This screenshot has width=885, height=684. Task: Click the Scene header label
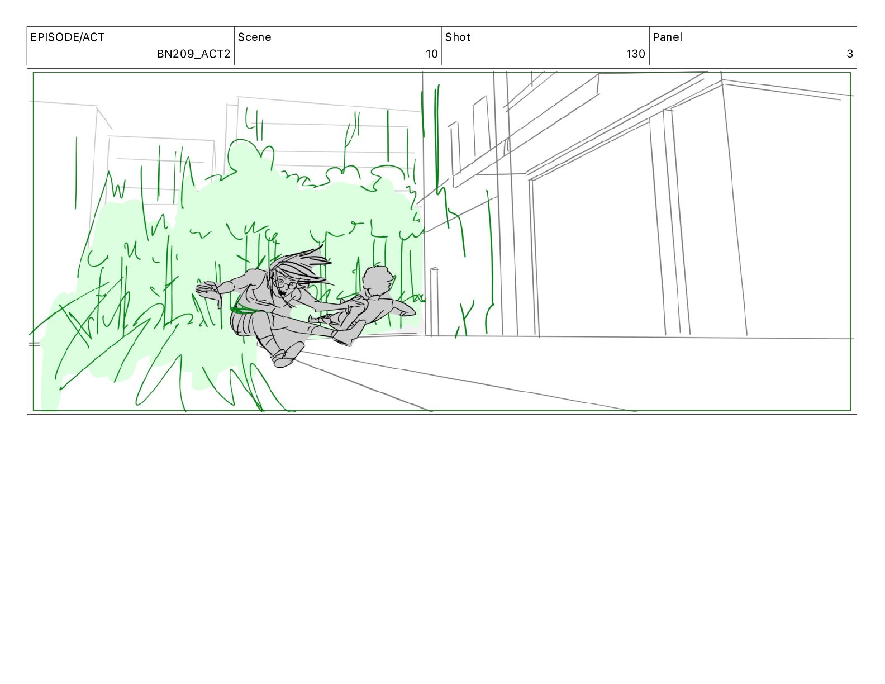click(x=254, y=37)
